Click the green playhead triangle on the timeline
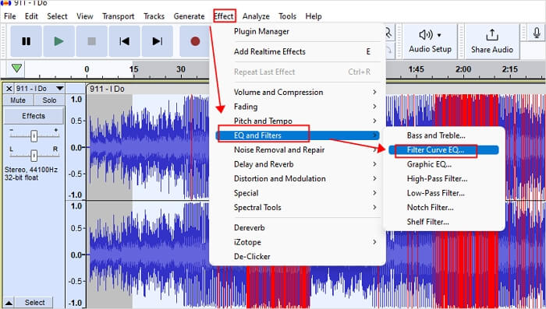The width and height of the screenshot is (546, 309). tap(16, 68)
